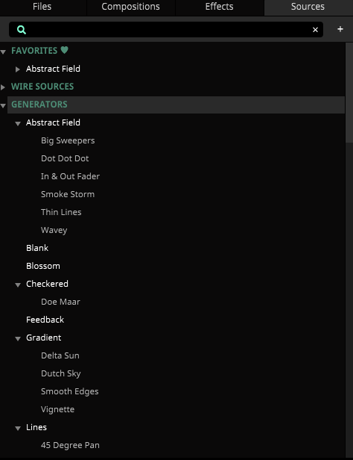353x460 pixels.
Task: Click the vertical scrollbar thumb
Action: [x=349, y=93]
